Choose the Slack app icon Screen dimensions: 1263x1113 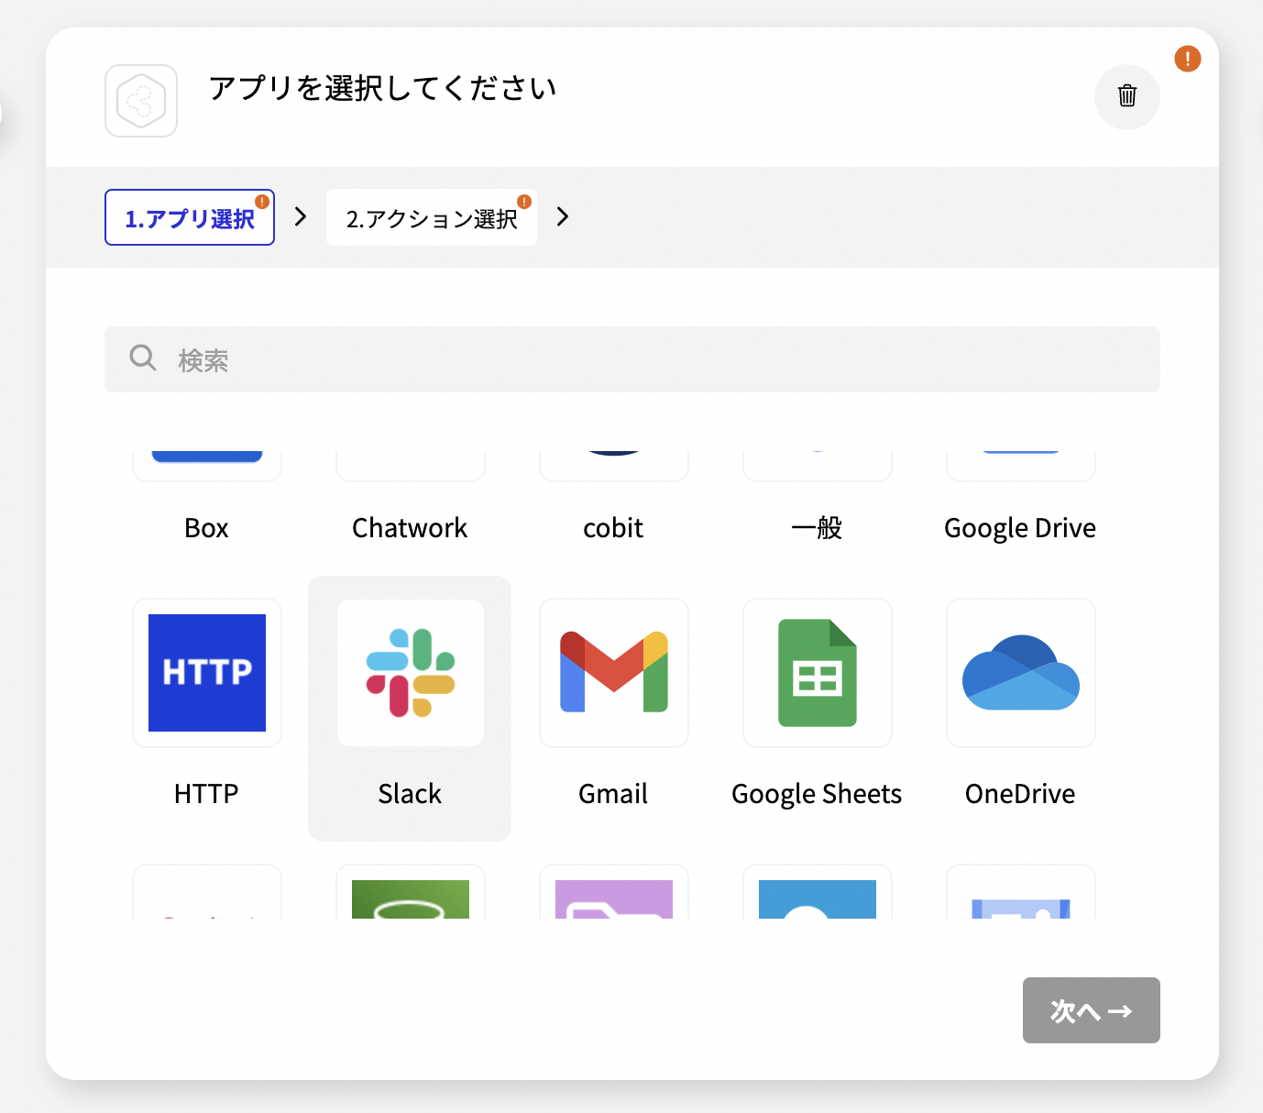[411, 673]
